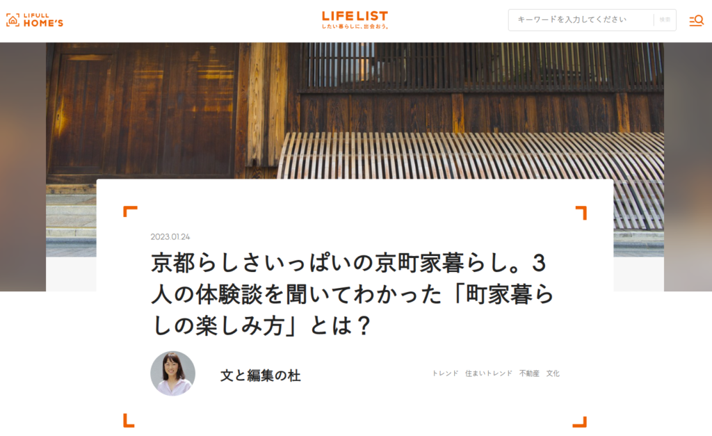This screenshot has width=712, height=436.
Task: Click the article title about 京町家暮らし
Action: coord(353,294)
